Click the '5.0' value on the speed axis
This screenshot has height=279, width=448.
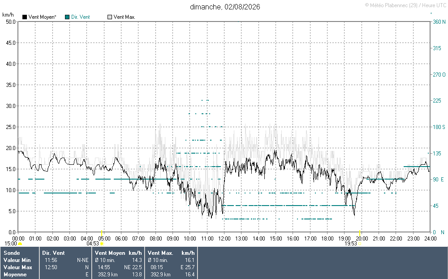point(12,211)
